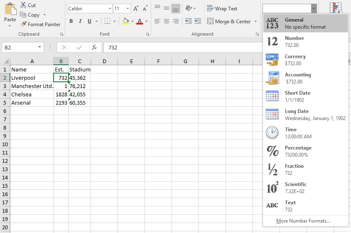The width and height of the screenshot is (351, 233).
Task: Open Copy options dropdown arrow
Action: coord(44,15)
